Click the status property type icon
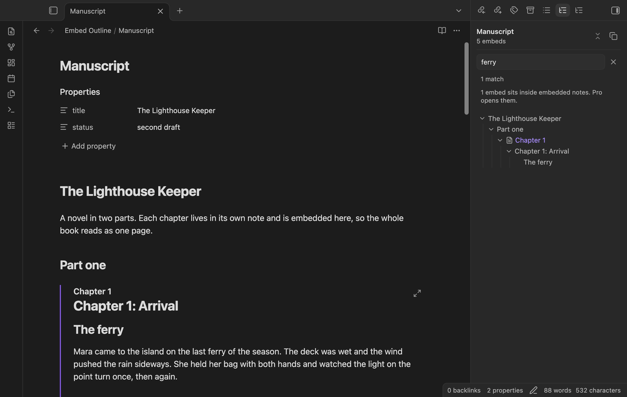The image size is (627, 397). pyautogui.click(x=64, y=127)
